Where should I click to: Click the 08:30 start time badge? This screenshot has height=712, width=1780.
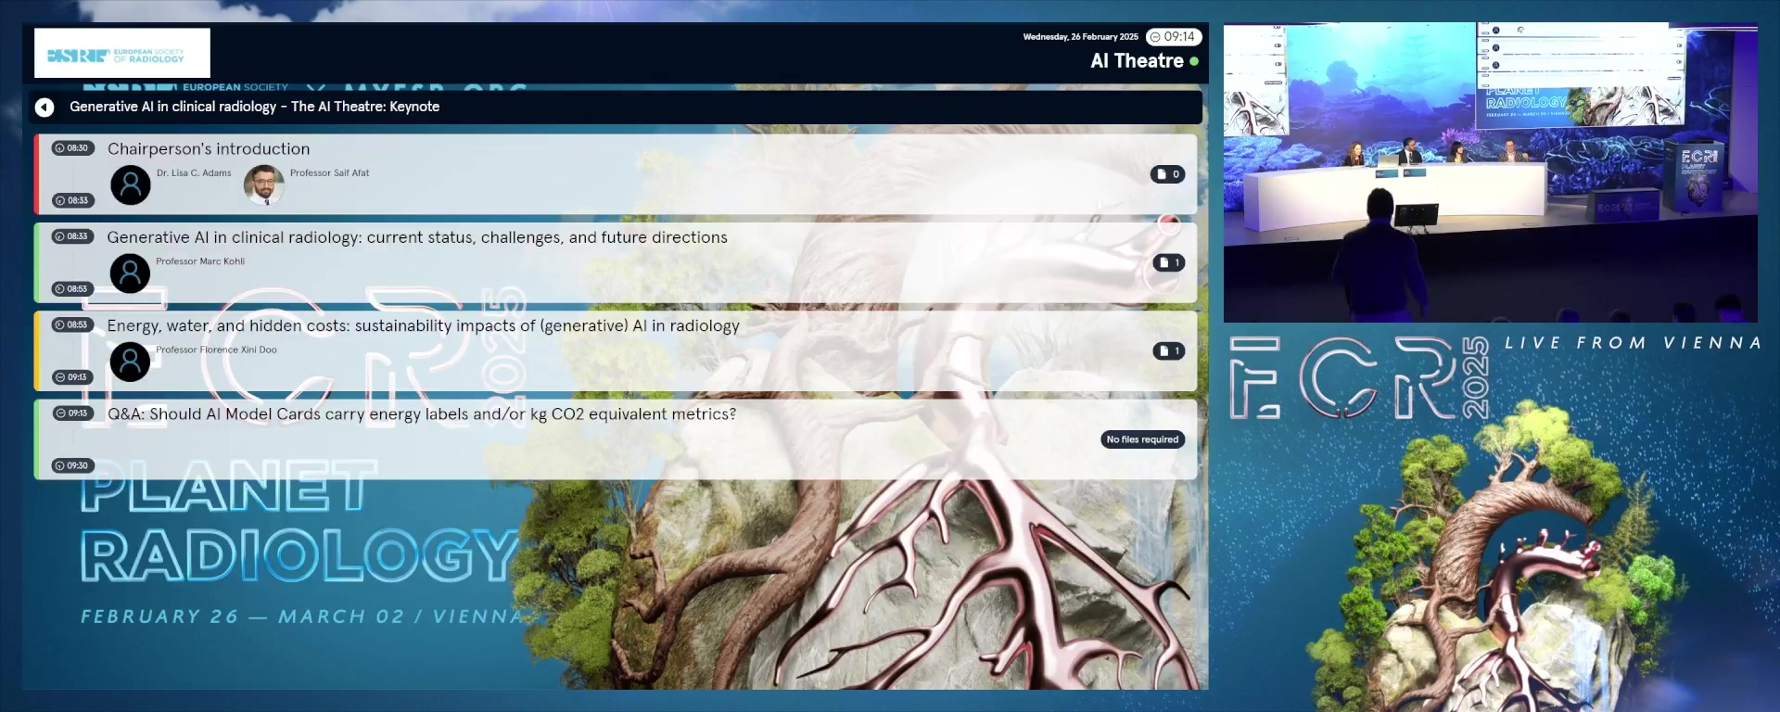(x=72, y=148)
